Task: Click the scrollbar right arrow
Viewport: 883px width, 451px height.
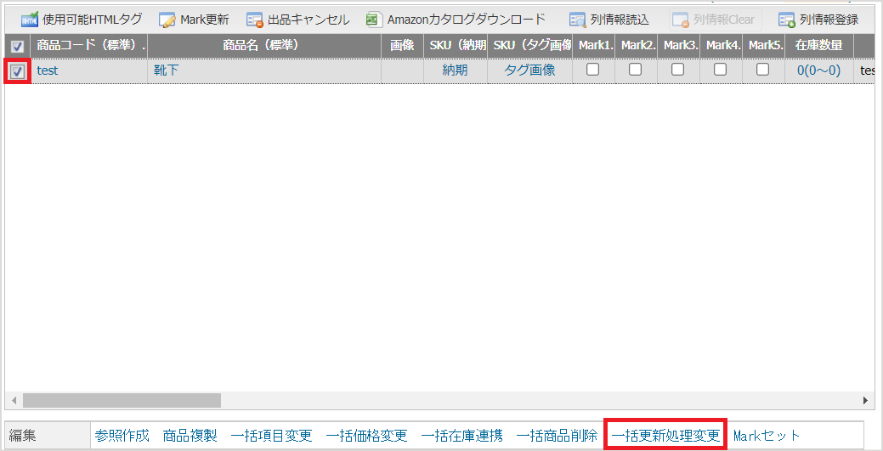Action: point(865,400)
